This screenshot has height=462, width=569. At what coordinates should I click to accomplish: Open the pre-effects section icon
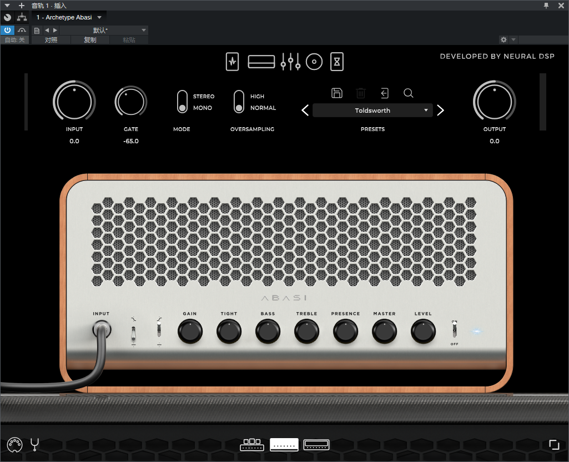tap(232, 62)
